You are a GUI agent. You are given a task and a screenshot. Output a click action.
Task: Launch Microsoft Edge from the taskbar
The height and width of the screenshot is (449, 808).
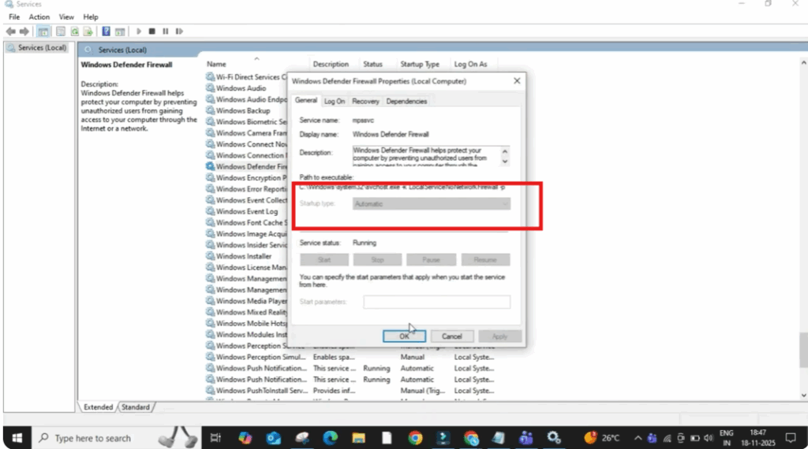330,438
